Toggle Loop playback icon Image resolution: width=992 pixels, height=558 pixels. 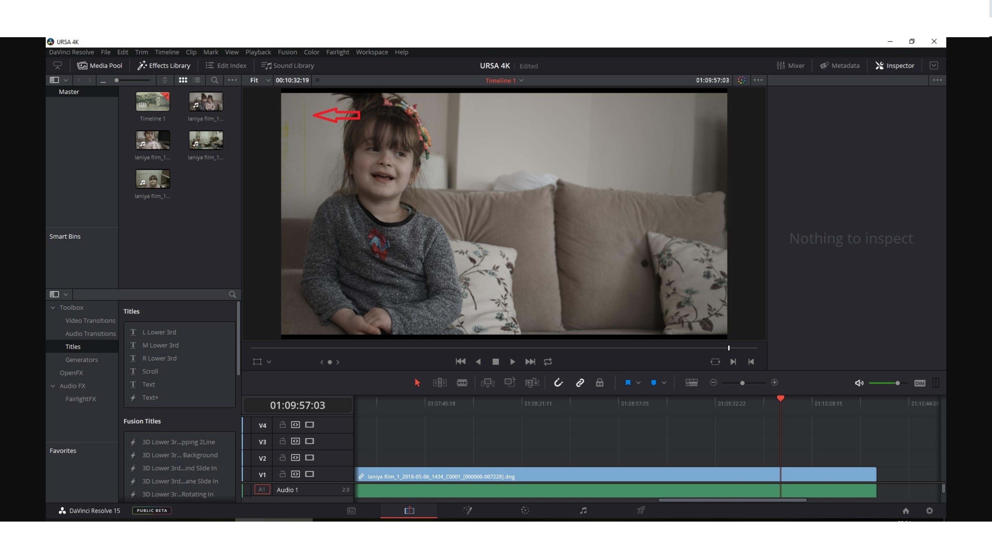(548, 362)
